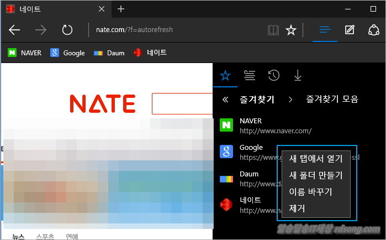Click the star icon in address bar
This screenshot has width=386, height=240.
coord(291,30)
